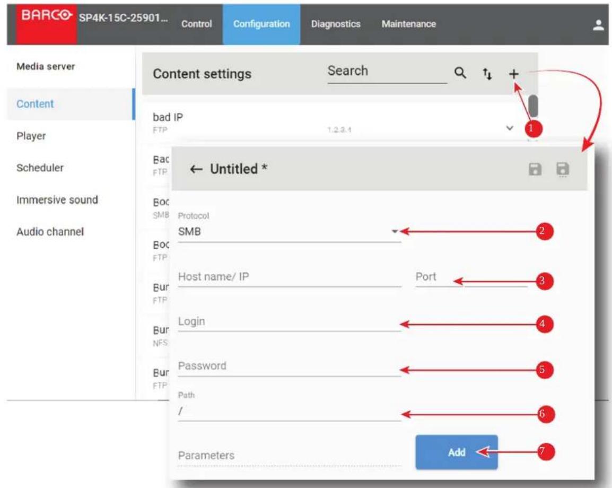Screen dimensions: 612x488
Task: Click the content list scrollbar handle
Action: [x=533, y=106]
